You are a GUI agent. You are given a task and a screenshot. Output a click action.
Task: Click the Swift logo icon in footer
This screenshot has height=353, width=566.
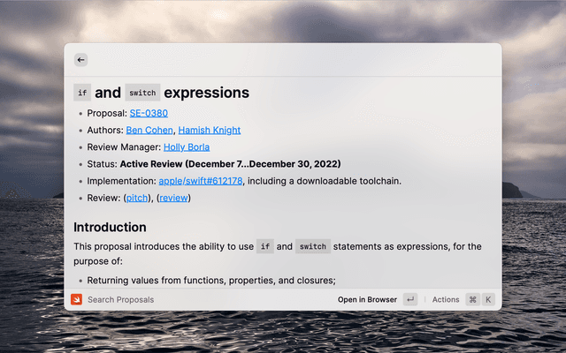click(x=77, y=299)
